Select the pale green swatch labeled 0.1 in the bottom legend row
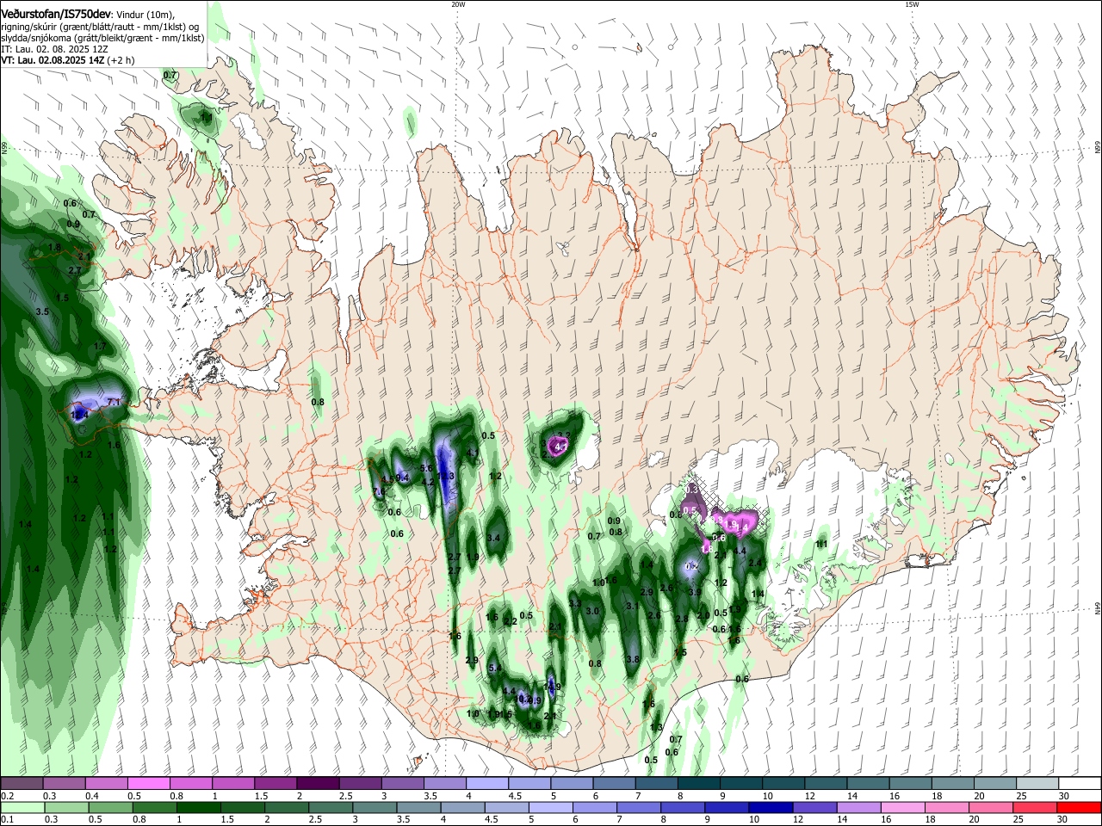Image resolution: width=1102 pixels, height=826 pixels. pos(22,807)
